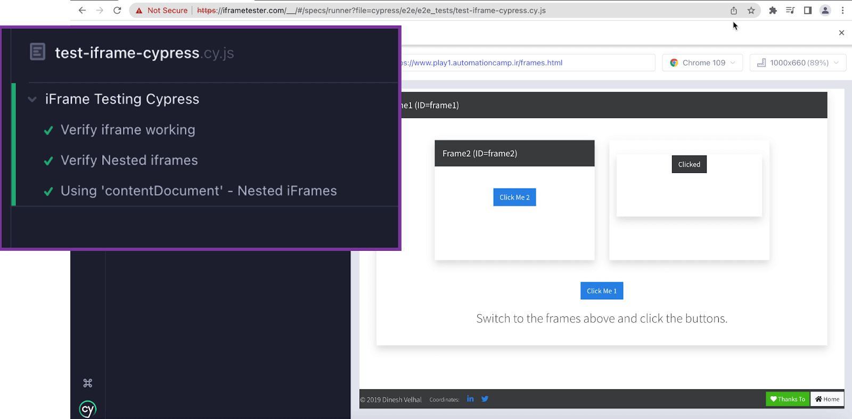
Task: Click the '© 2019 Dinesh Velhal' footer text
Action: [x=391, y=400]
